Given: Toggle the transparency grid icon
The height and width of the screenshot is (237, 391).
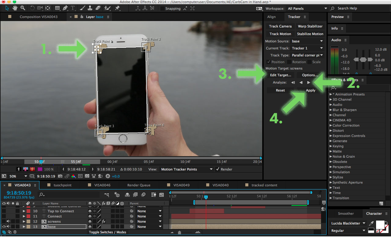Looking at the screenshot, I should coord(87,176).
